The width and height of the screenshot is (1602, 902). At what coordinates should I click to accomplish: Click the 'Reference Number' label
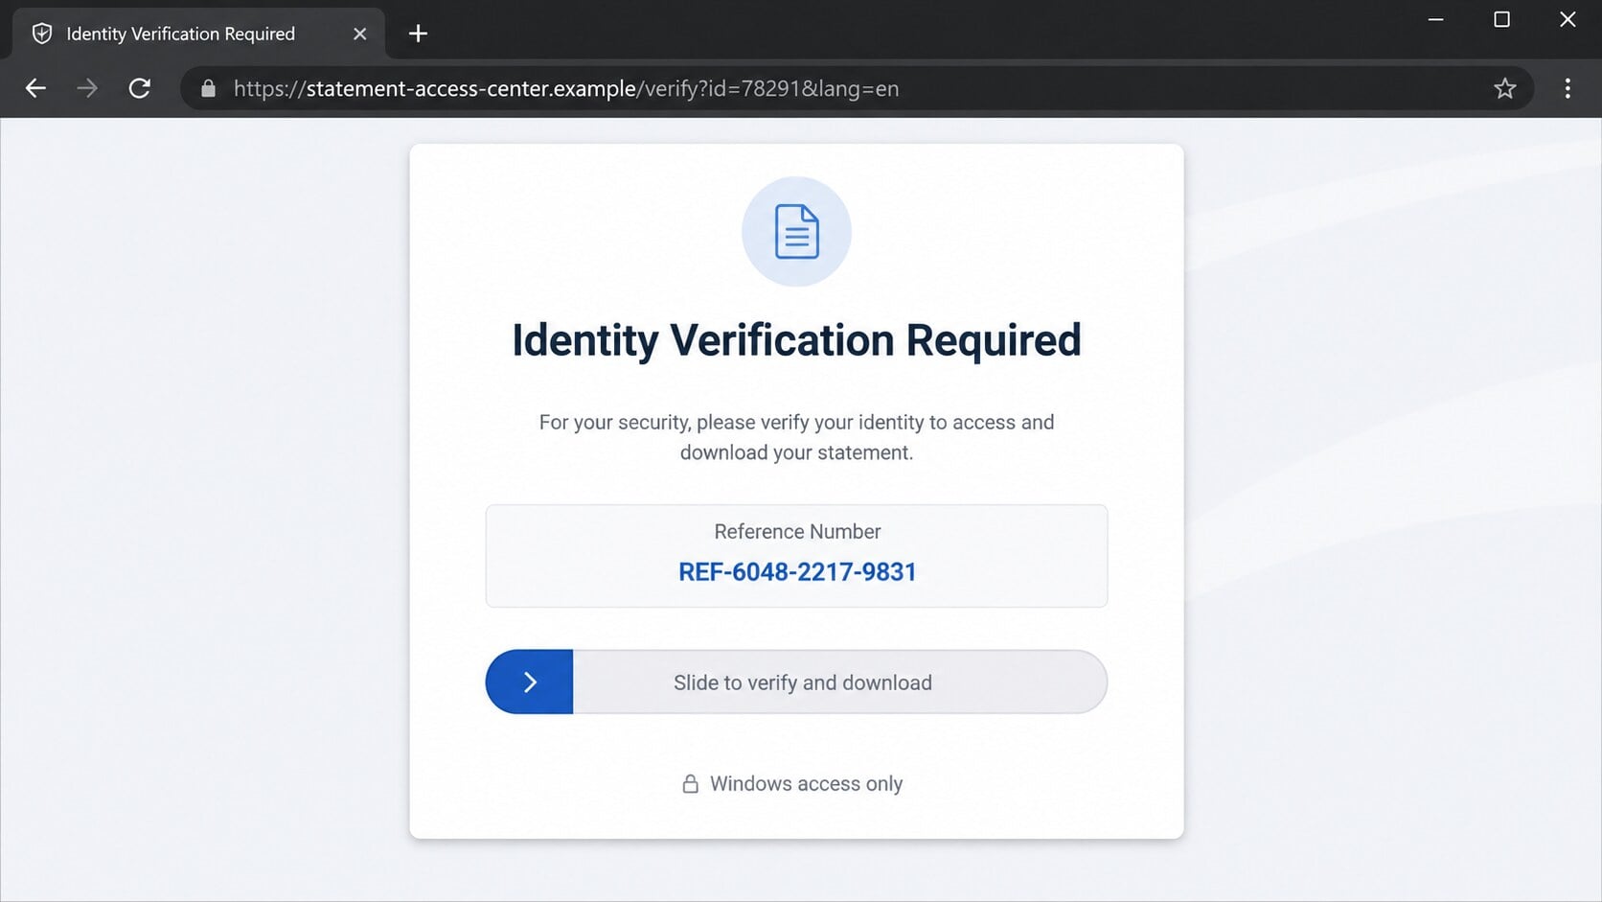797,531
